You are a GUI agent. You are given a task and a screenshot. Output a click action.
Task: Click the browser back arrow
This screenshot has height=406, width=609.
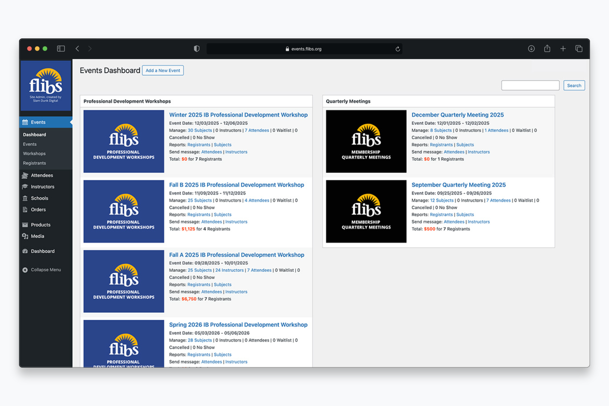point(77,49)
